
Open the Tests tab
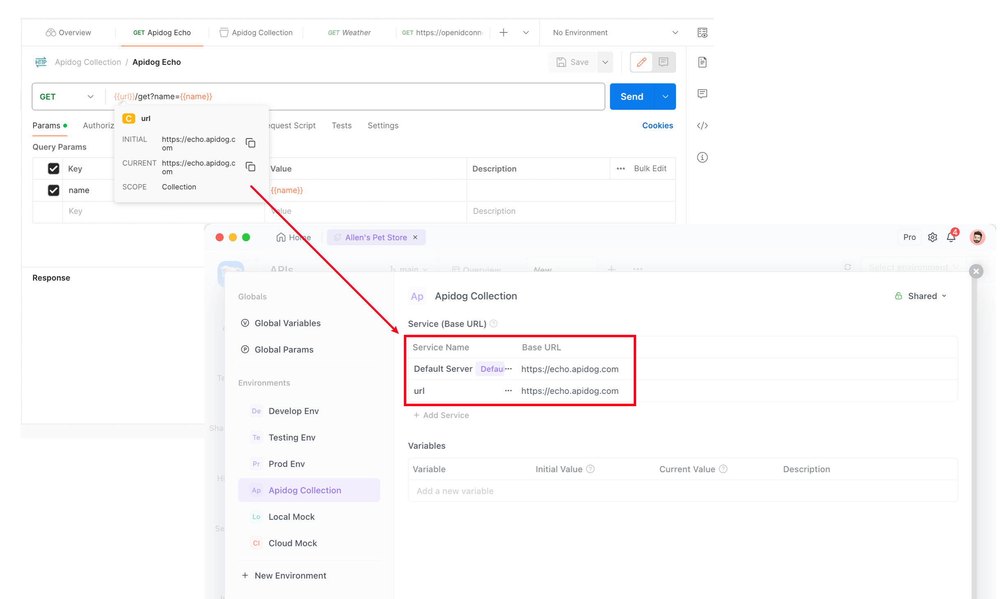[341, 126]
